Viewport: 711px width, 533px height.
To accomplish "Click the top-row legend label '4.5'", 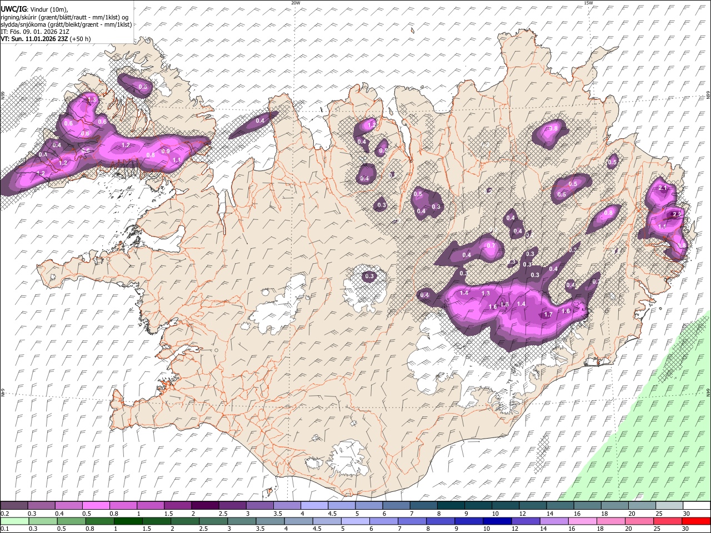I will click(x=332, y=514).
